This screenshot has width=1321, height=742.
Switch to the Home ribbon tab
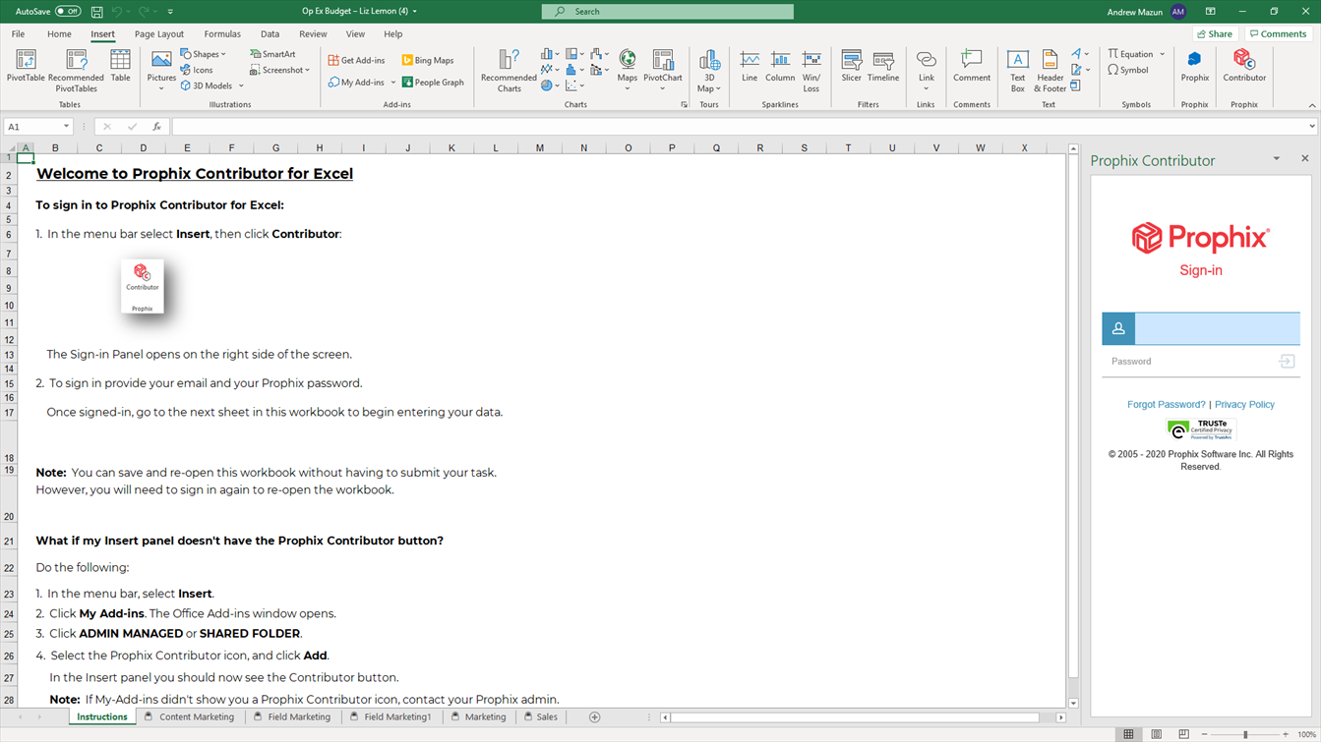click(59, 33)
